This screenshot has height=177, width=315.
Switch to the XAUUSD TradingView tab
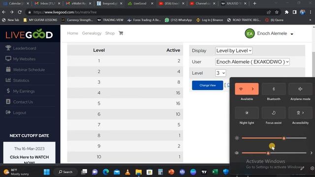tap(233, 3)
